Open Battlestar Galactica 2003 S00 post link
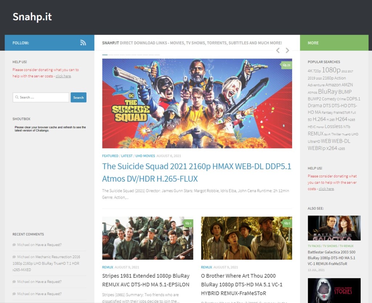 pos(331,258)
